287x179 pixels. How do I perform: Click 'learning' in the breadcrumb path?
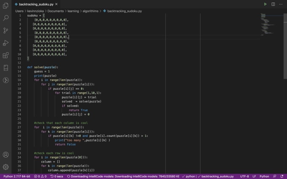tap(73, 11)
